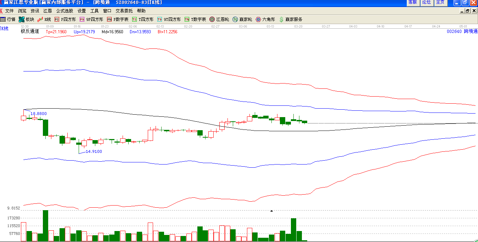This screenshot has height=242, width=478.
Task: Select the P四方形 tool
Action: tap(65, 19)
